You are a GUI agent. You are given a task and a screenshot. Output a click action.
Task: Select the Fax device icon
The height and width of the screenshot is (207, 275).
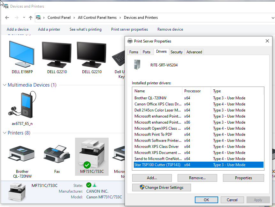point(57,154)
